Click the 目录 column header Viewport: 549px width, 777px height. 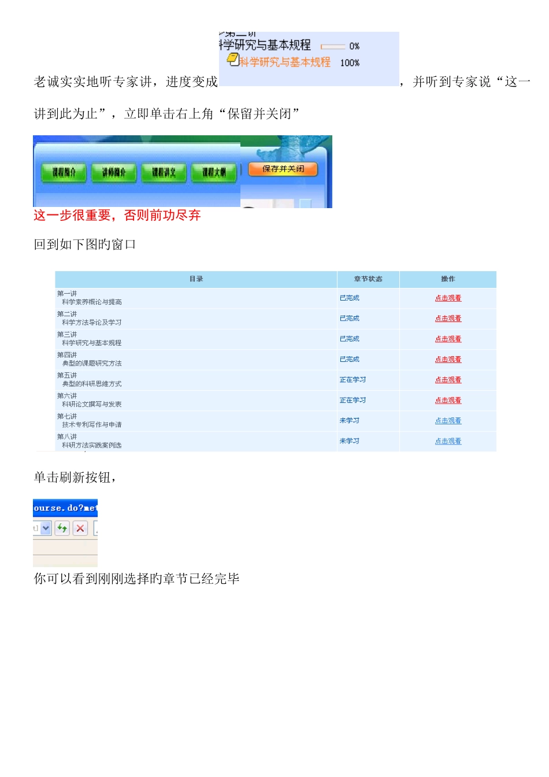196,279
